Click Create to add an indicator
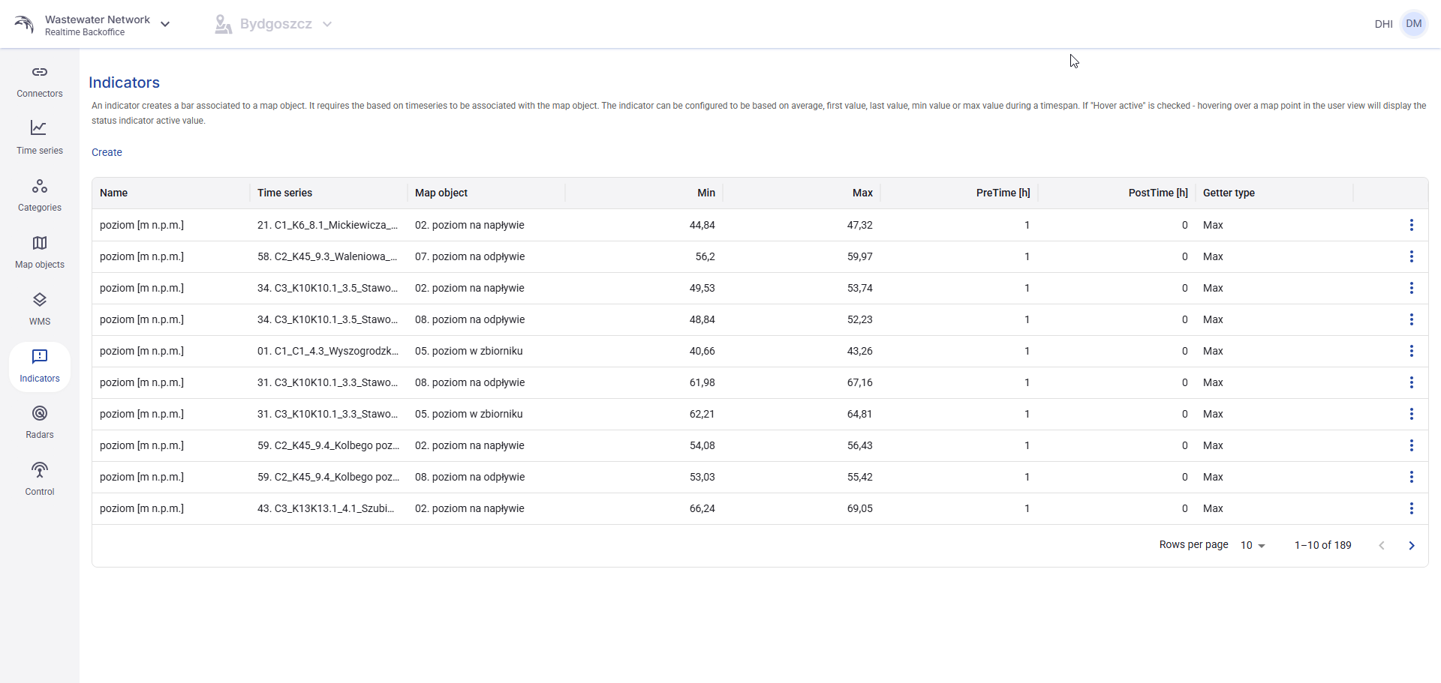Image resolution: width=1441 pixels, height=683 pixels. pyautogui.click(x=107, y=152)
